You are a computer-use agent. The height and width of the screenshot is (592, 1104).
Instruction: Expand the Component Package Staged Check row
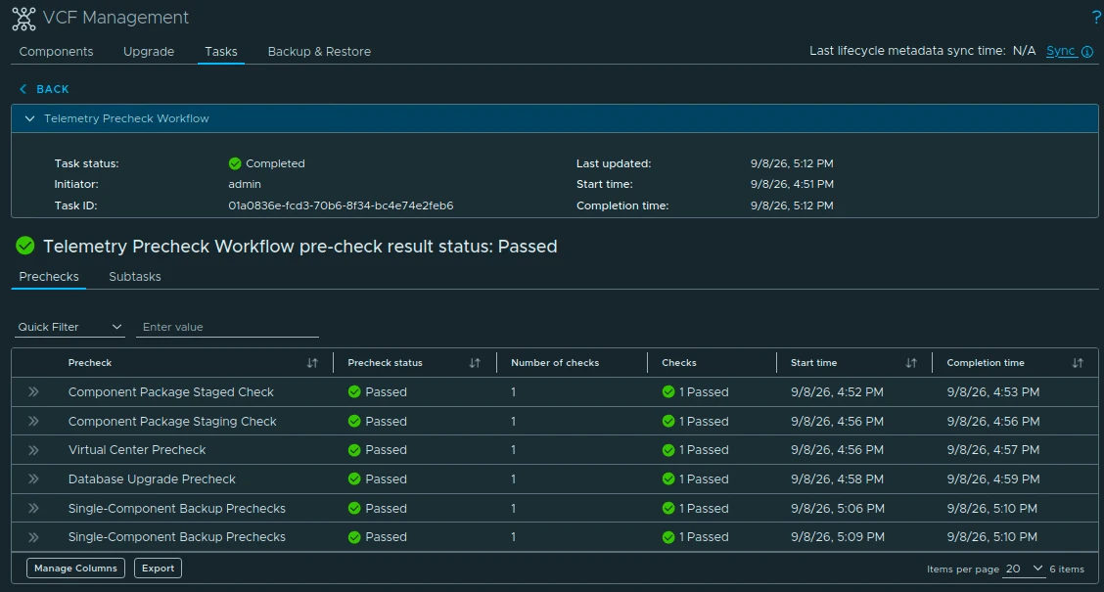[33, 392]
